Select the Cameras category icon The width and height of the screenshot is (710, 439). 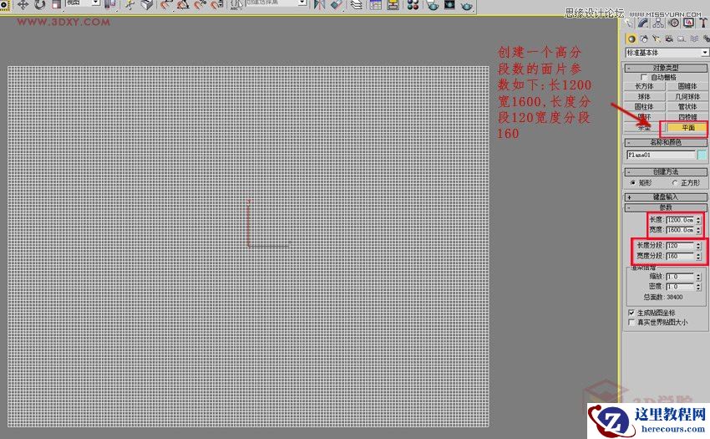669,39
